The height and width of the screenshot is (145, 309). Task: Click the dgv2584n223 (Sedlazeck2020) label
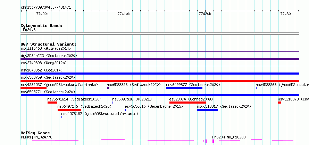49,56
